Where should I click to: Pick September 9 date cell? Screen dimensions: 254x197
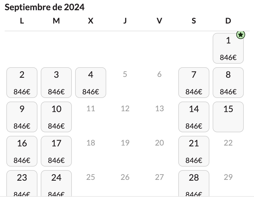(22, 117)
